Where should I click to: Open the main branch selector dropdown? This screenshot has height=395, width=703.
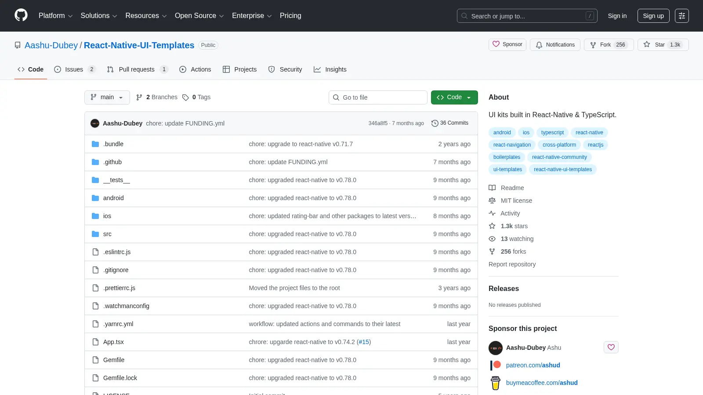tap(107, 97)
